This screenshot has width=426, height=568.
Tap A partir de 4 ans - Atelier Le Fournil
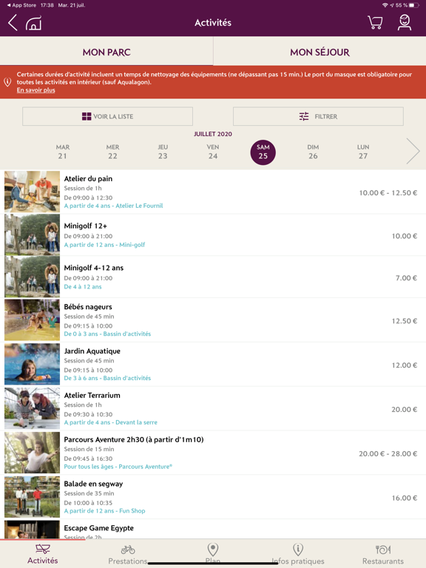click(x=113, y=206)
